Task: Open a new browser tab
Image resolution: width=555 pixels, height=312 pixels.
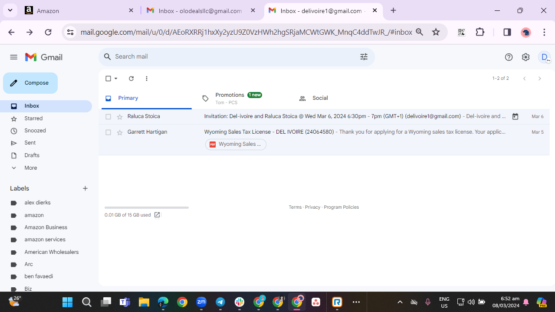Action: click(393, 10)
